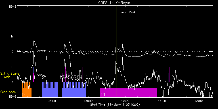Click the 18:00 time axis label
Screen dimensions: 218x109
coord(199,100)
